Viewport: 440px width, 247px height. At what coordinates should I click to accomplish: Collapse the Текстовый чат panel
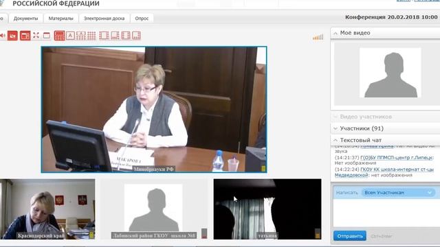[x=335, y=140]
